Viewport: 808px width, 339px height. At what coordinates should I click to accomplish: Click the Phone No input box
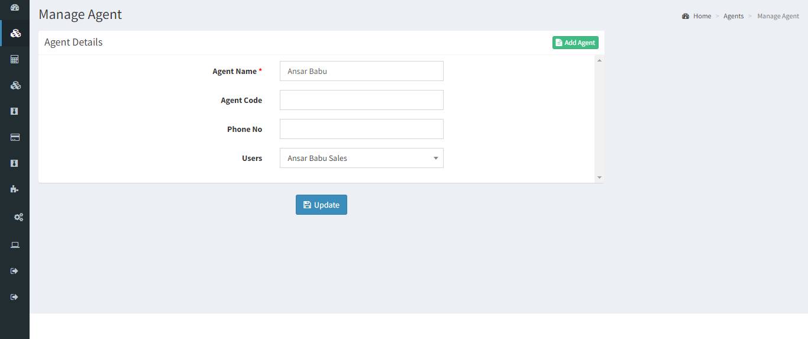361,129
